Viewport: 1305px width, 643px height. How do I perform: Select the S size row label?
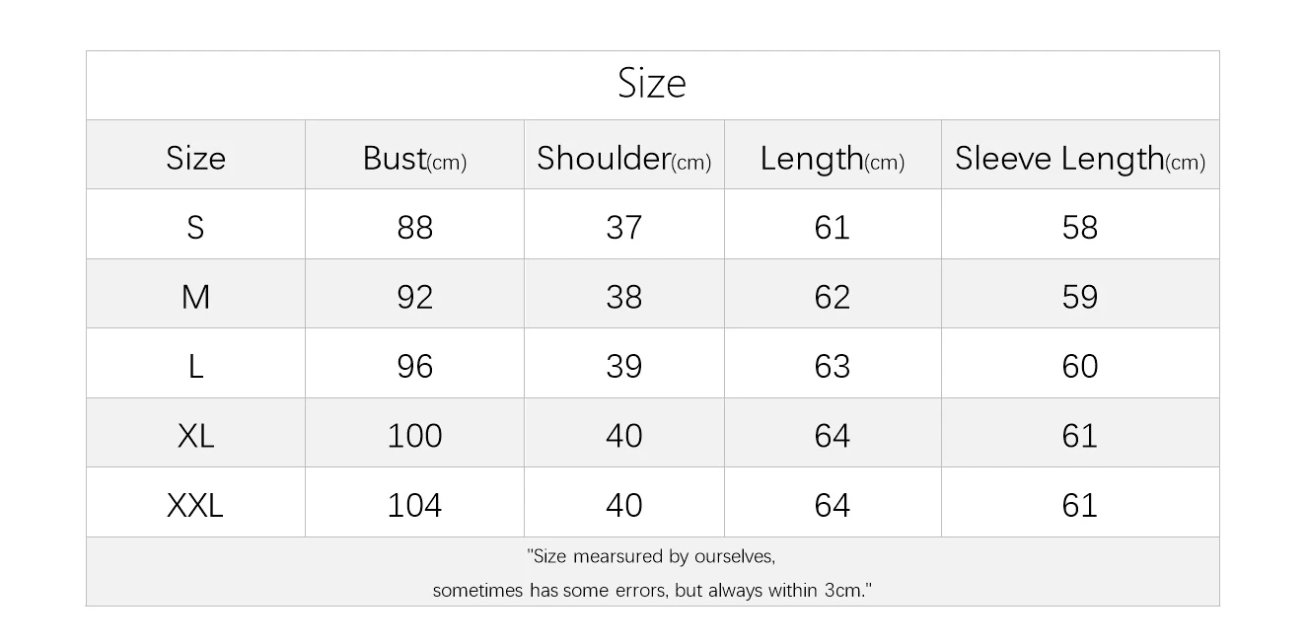(x=195, y=228)
